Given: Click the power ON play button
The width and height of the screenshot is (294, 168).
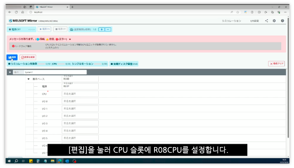Looking at the screenshot, I should tap(44, 29).
